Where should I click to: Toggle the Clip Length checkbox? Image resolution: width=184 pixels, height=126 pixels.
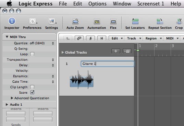(32, 87)
